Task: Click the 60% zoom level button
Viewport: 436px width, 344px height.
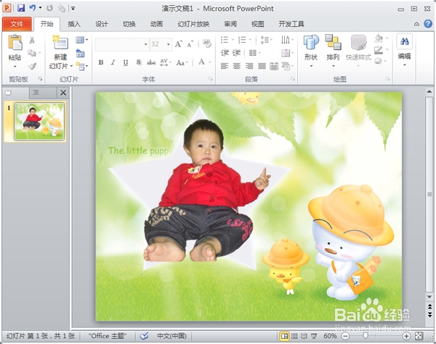Action: click(330, 336)
